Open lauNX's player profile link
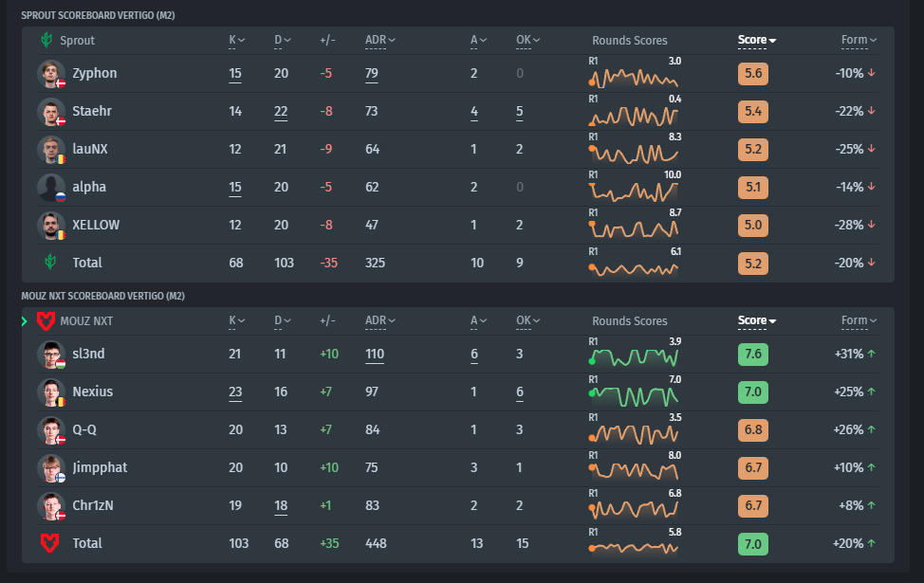Viewport: 924px width, 583px height. [89, 149]
